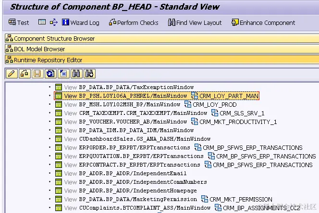Click the binoculars find next icon
Image resolution: width=319 pixels, height=213 pixels.
click(x=89, y=74)
